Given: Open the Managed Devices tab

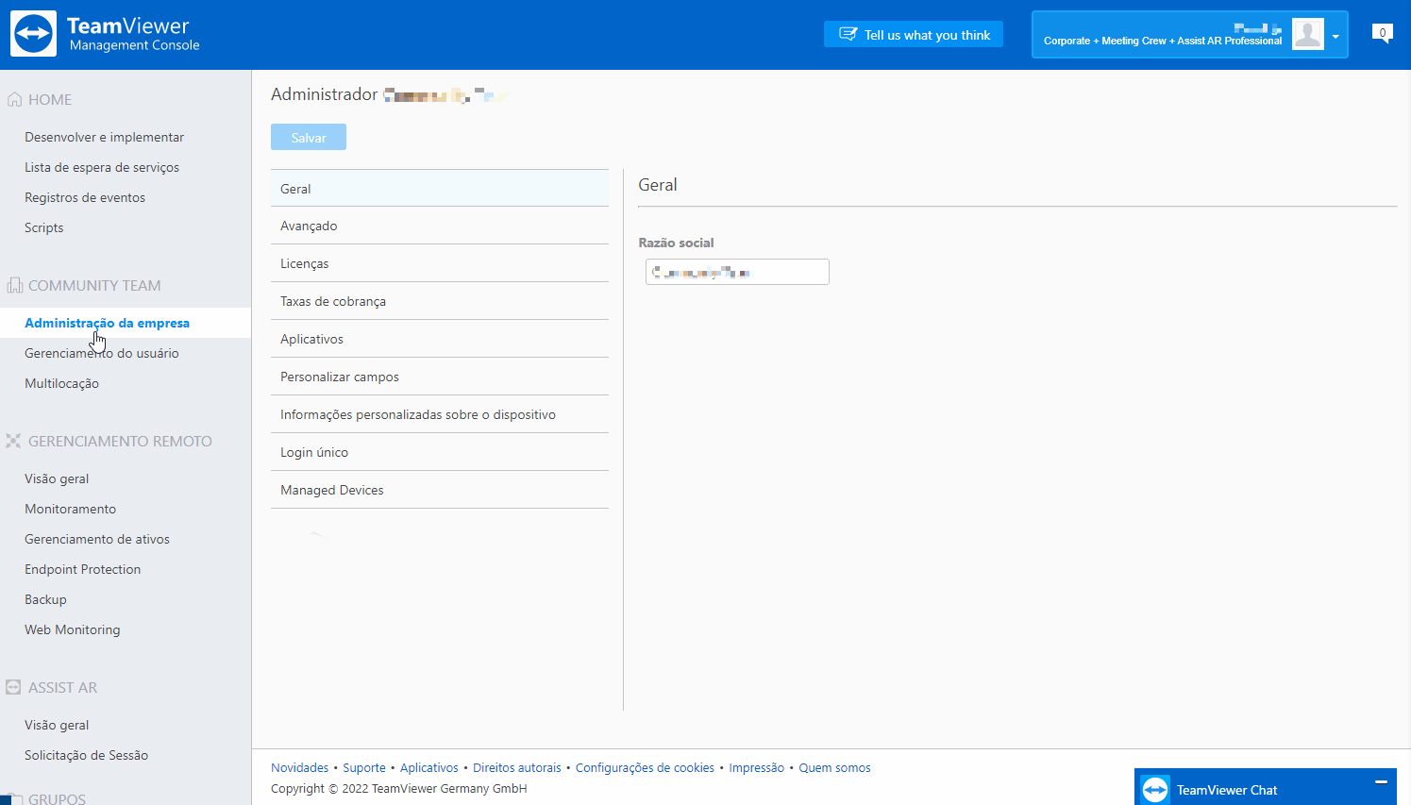Looking at the screenshot, I should click(x=440, y=490).
